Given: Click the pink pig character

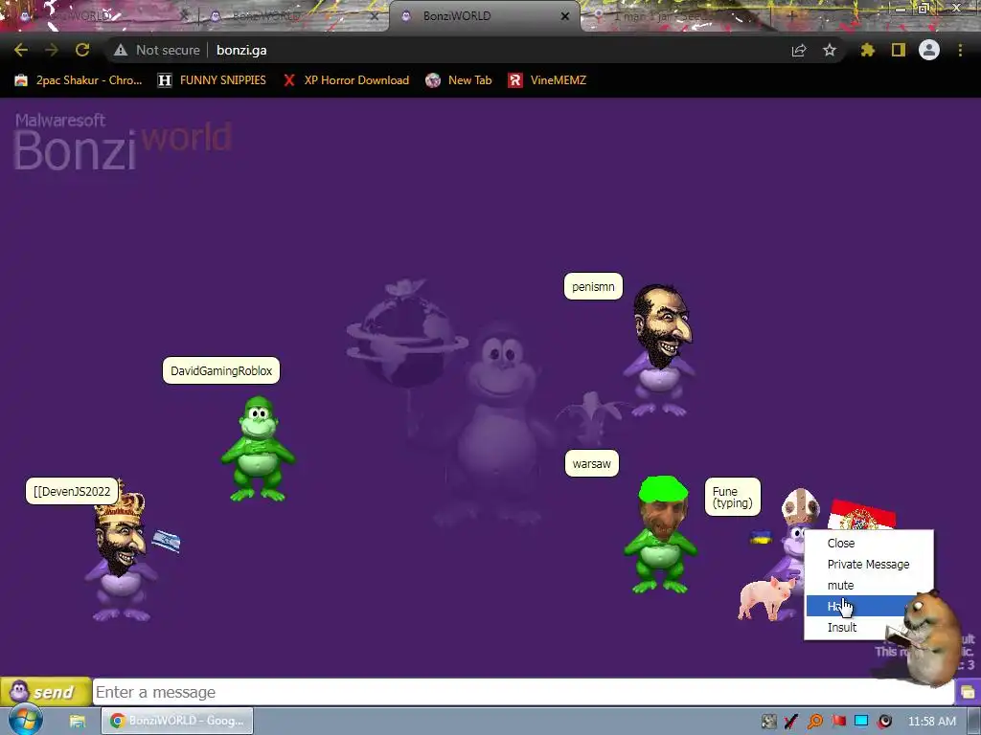Looking at the screenshot, I should click(766, 597).
